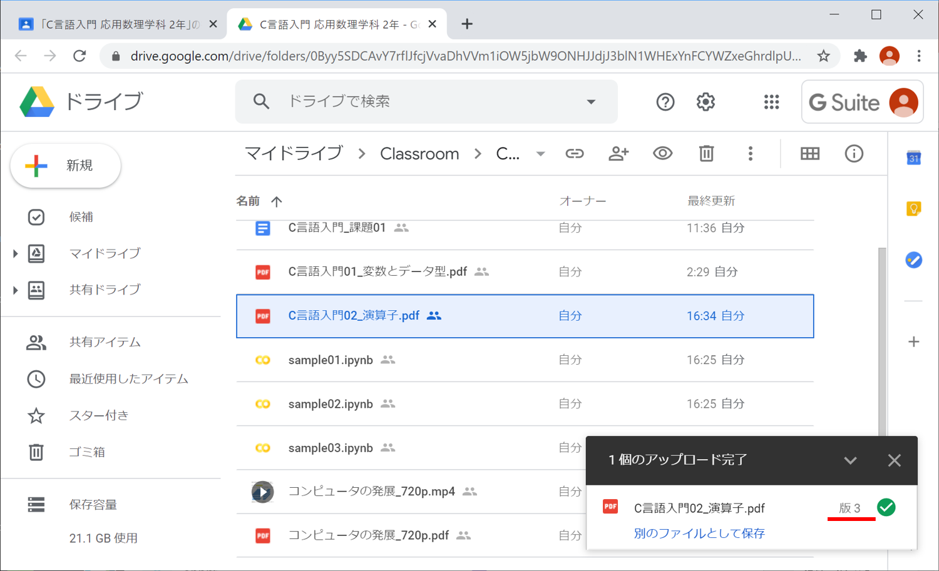Open Google Keep in the side panel
Viewport: 939px width, 571px height.
[x=914, y=208]
